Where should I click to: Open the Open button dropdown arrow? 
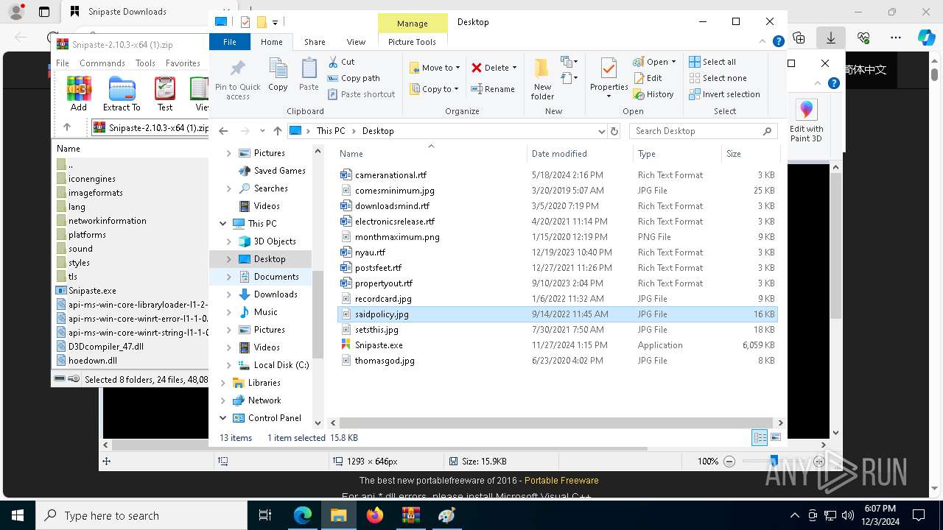pyautogui.click(x=673, y=62)
